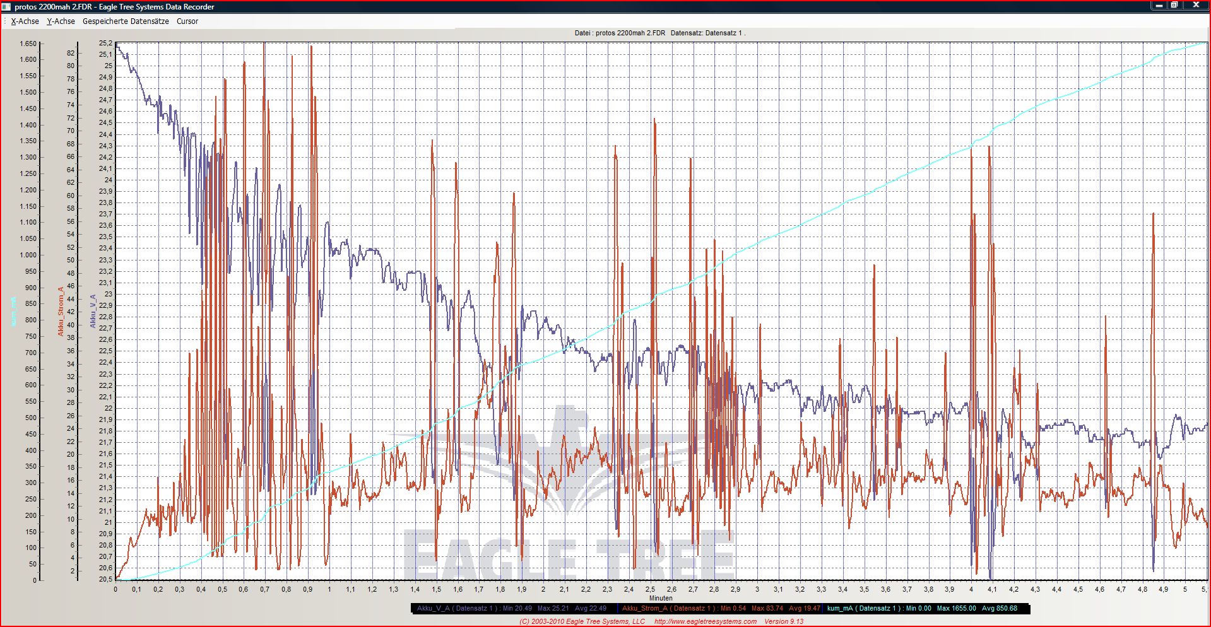The width and height of the screenshot is (1211, 627).
Task: Click the Akku_Strom_A legend entry
Action: (721, 609)
